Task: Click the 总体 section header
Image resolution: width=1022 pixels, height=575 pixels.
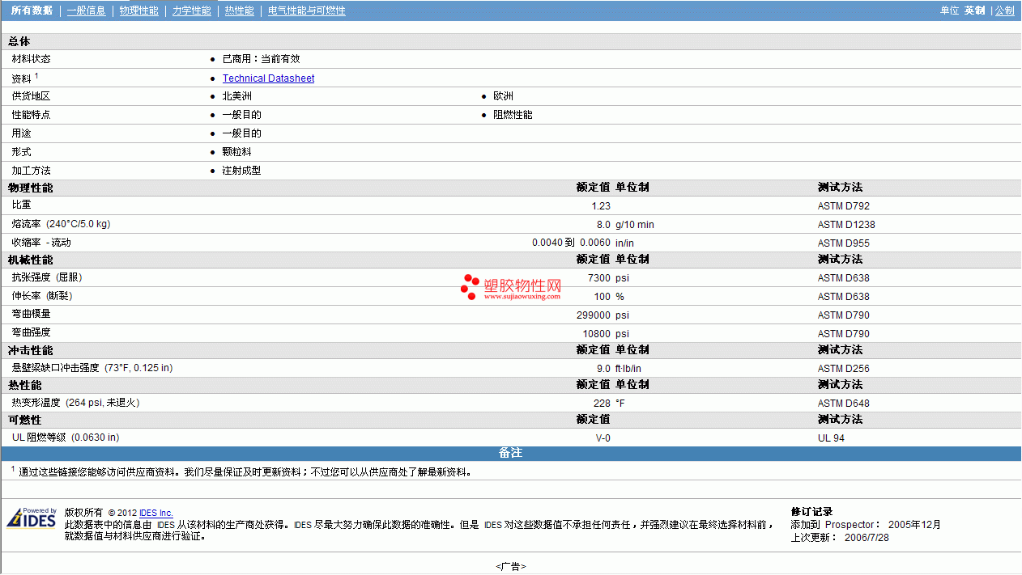Action: pyautogui.click(x=19, y=41)
